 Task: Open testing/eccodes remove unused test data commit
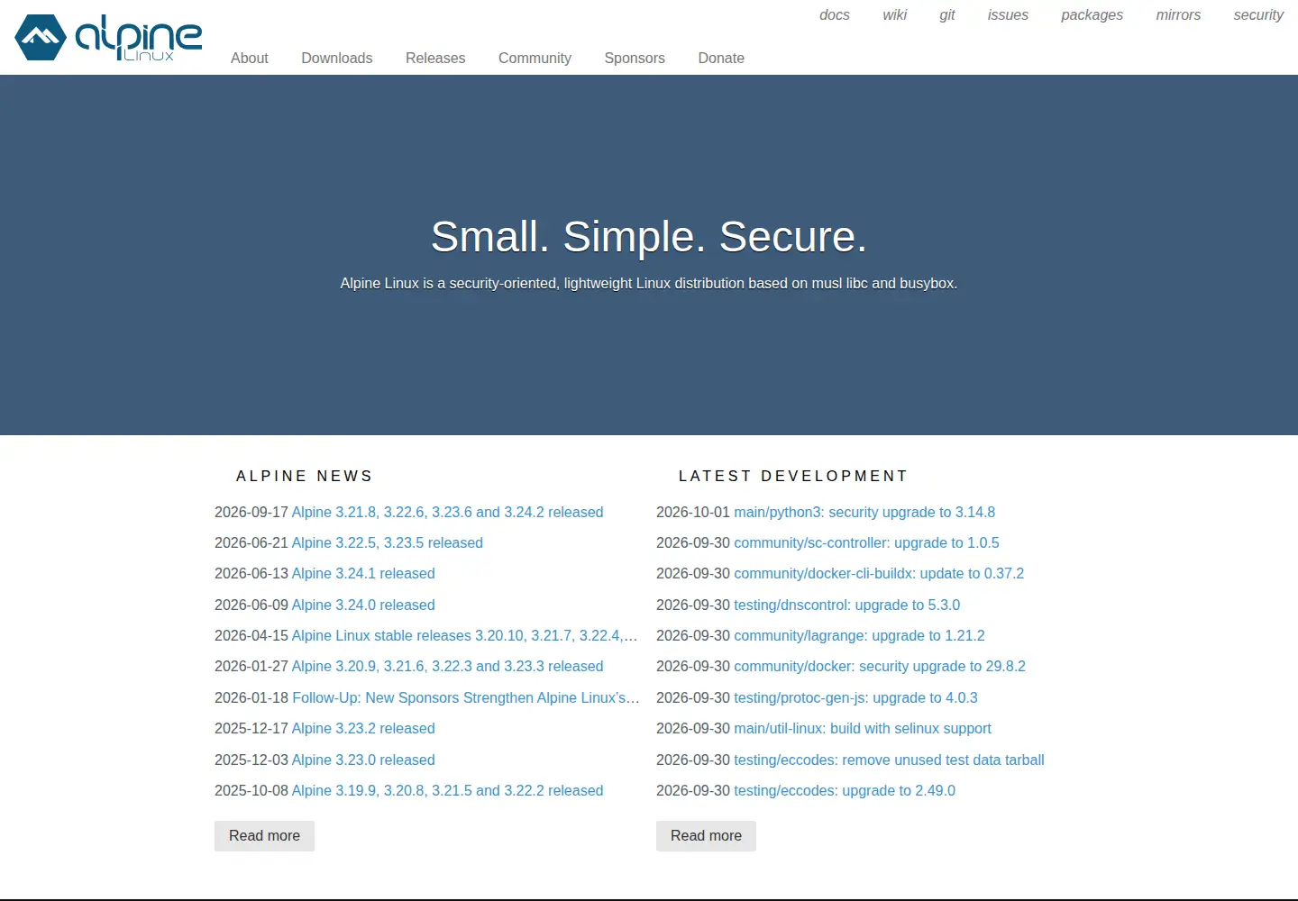point(889,760)
